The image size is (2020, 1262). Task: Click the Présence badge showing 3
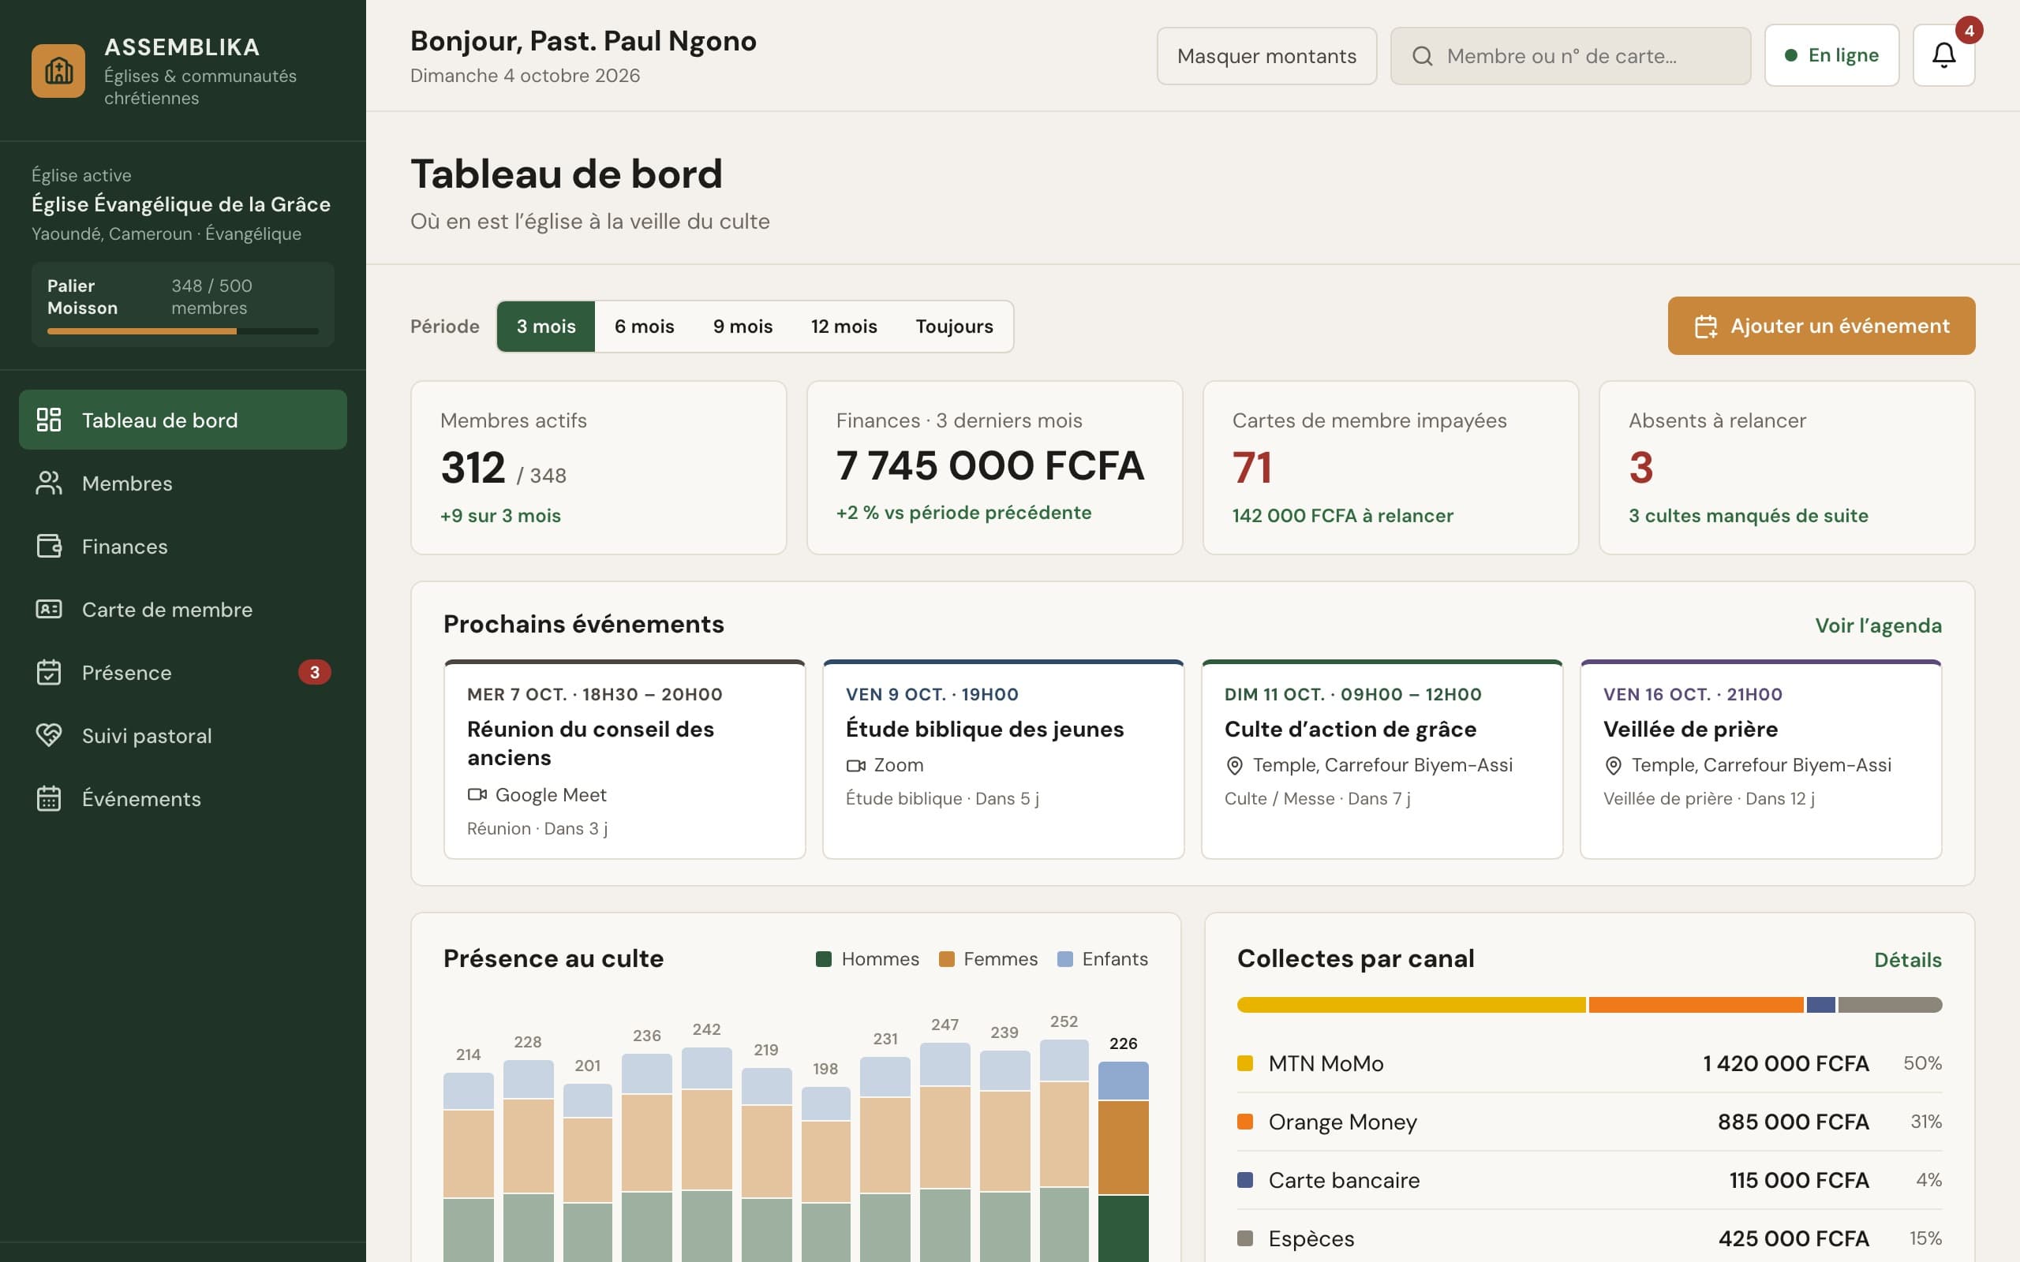tap(315, 673)
